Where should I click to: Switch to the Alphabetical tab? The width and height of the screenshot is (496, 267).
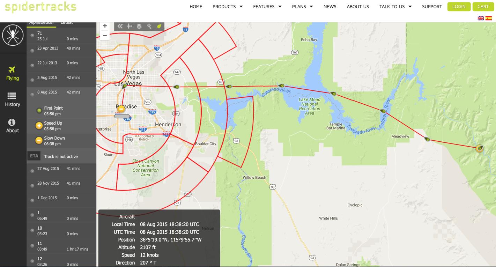tap(42, 23)
